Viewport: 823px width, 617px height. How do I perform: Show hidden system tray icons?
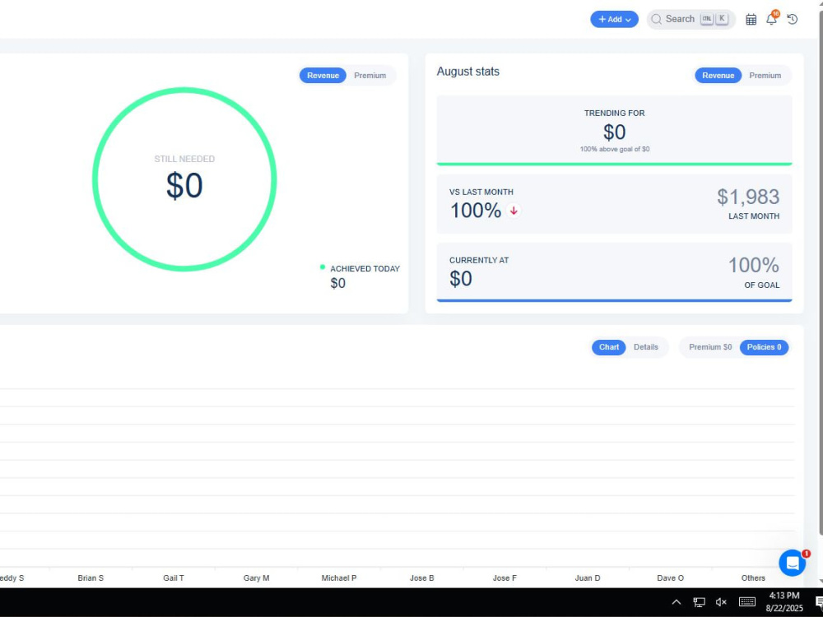click(x=676, y=602)
